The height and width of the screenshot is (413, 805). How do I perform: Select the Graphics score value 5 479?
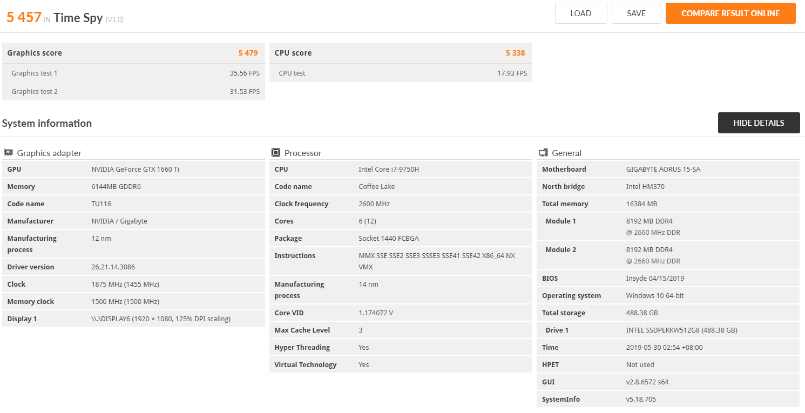(x=248, y=53)
